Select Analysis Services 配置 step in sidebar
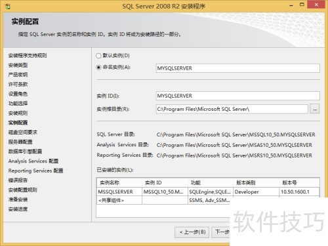The height and width of the screenshot is (246, 328). pyautogui.click(x=33, y=161)
